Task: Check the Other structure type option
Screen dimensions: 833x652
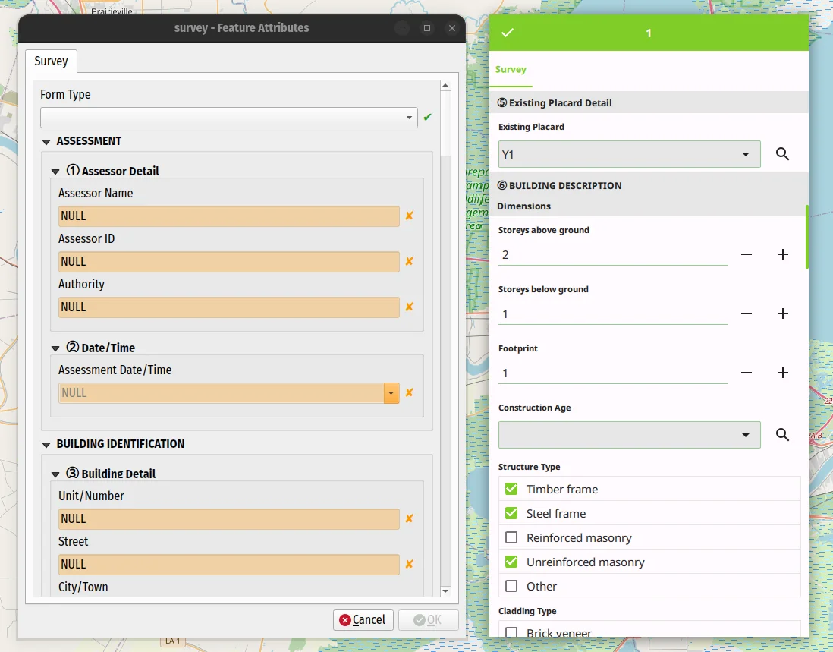Action: [x=511, y=586]
